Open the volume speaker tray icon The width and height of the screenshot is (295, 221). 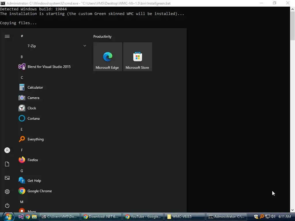(x=273, y=216)
